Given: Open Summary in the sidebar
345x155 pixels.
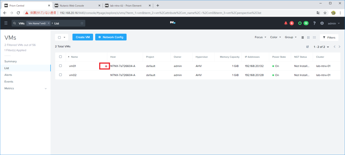Looking at the screenshot, I should coord(11,62).
